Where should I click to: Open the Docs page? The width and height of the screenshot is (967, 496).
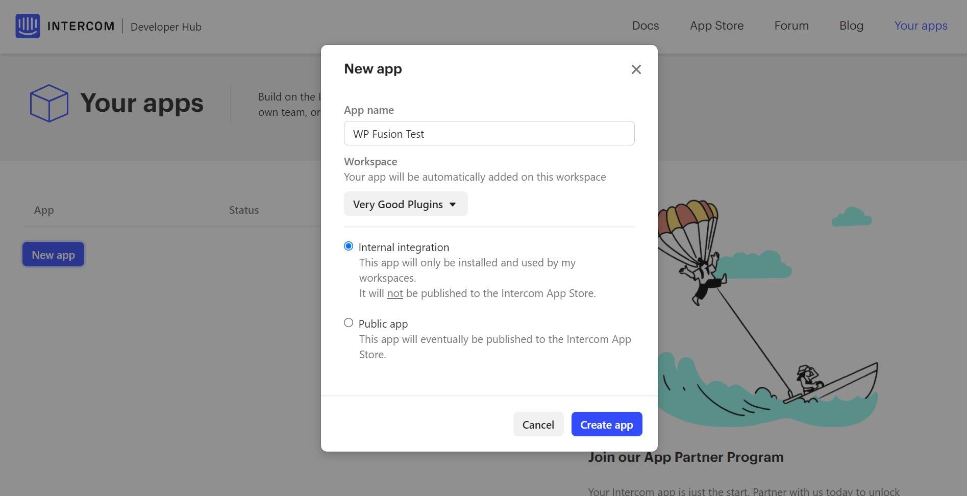[x=645, y=25]
